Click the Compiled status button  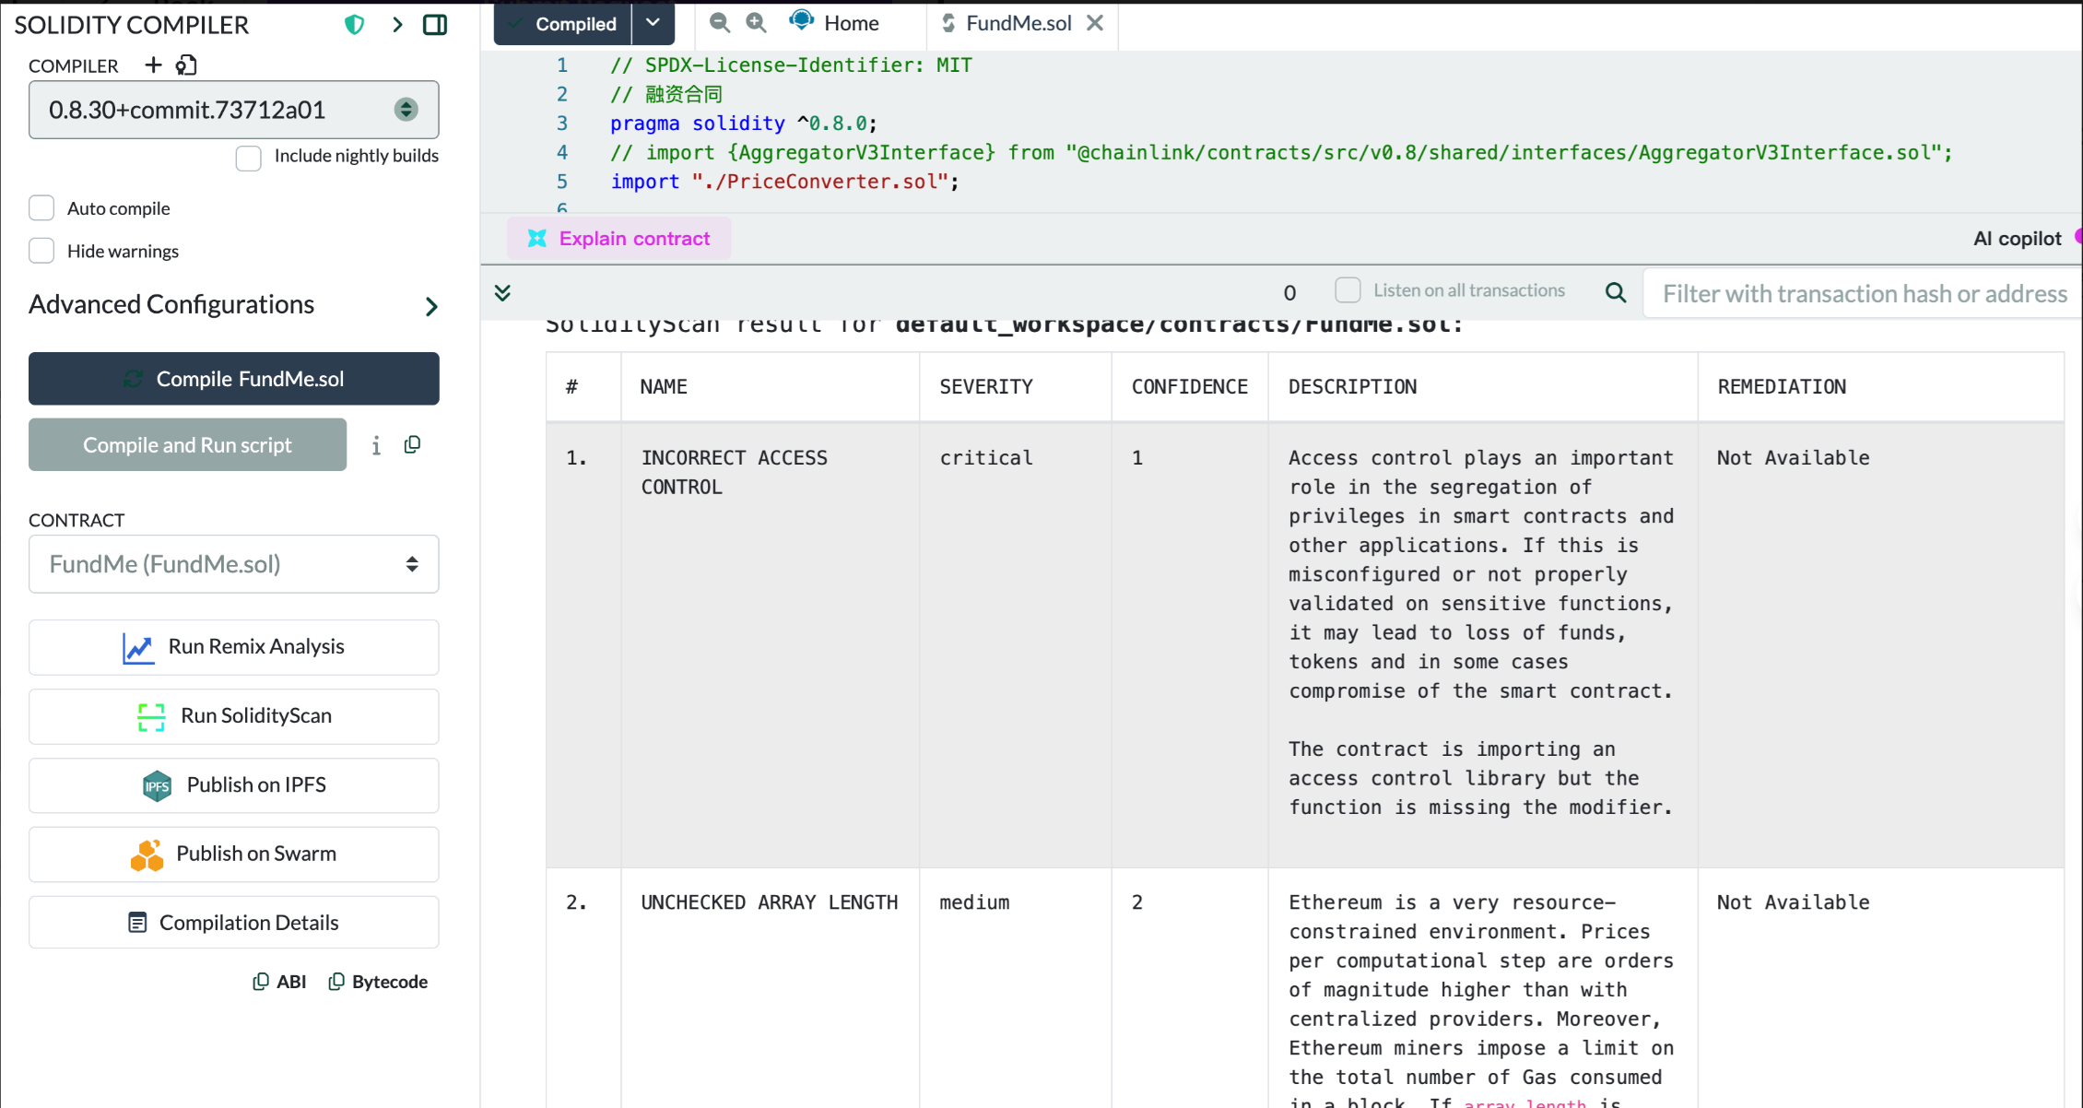[562, 24]
